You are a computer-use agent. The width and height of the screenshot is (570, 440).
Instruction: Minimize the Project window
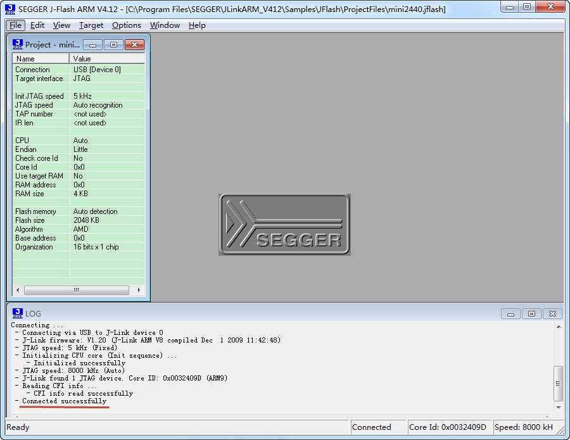(x=92, y=45)
